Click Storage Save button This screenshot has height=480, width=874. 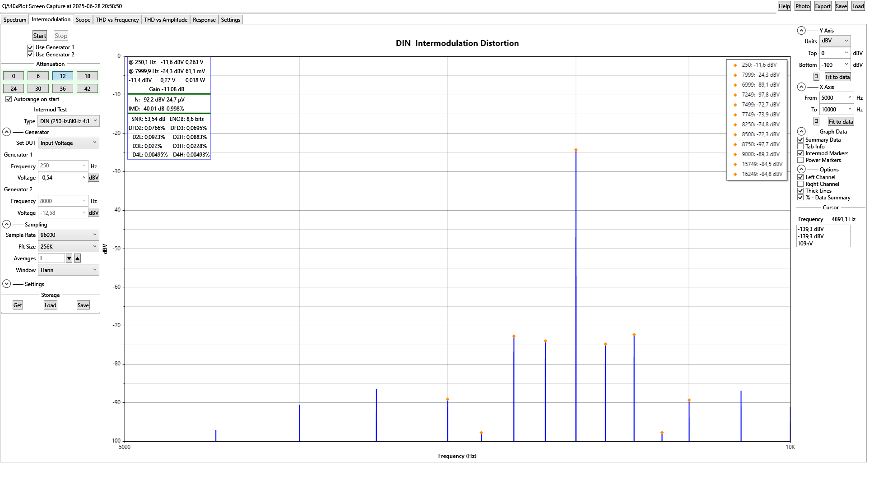pos(83,305)
